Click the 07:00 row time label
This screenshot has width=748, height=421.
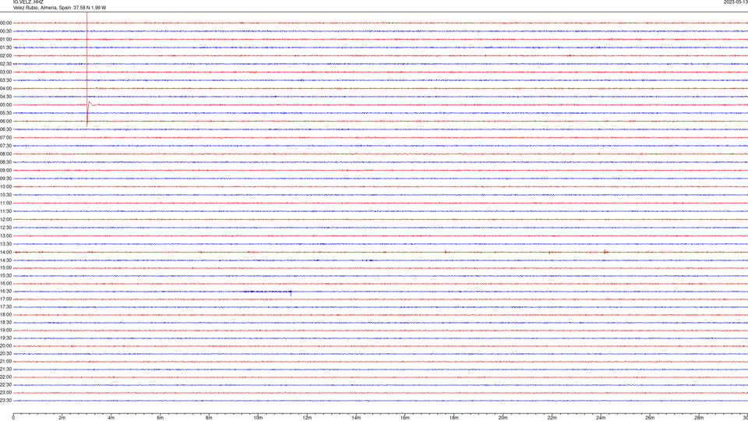(5, 137)
